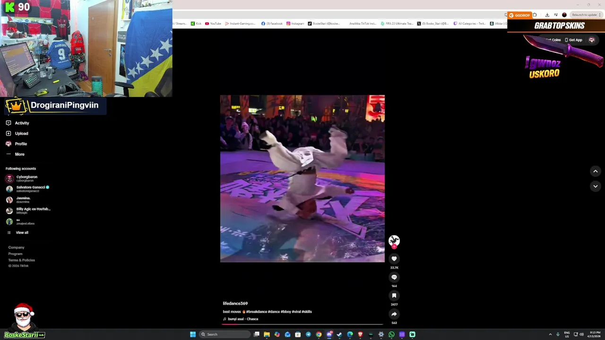The width and height of the screenshot is (605, 340).
Task: Open Billy Agic ex-YouTub... account
Action: point(28,210)
